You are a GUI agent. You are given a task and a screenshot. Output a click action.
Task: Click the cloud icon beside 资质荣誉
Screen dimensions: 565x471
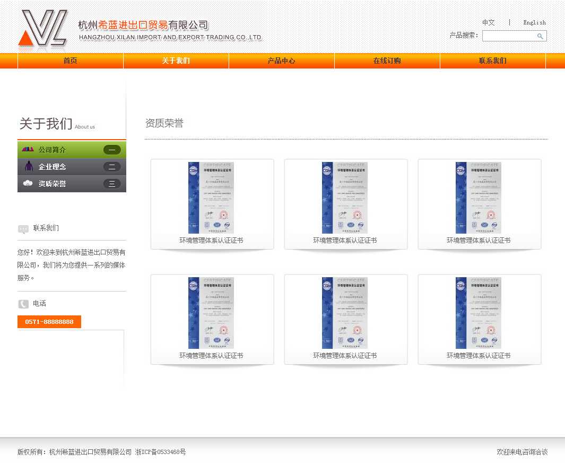click(28, 184)
